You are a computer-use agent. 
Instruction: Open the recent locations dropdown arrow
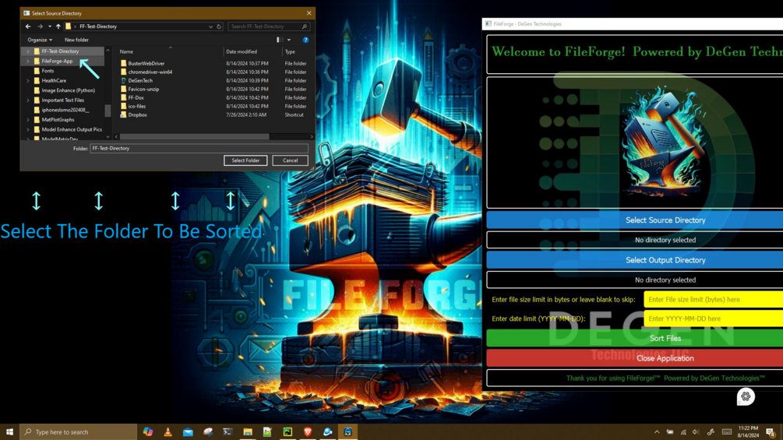pos(49,26)
